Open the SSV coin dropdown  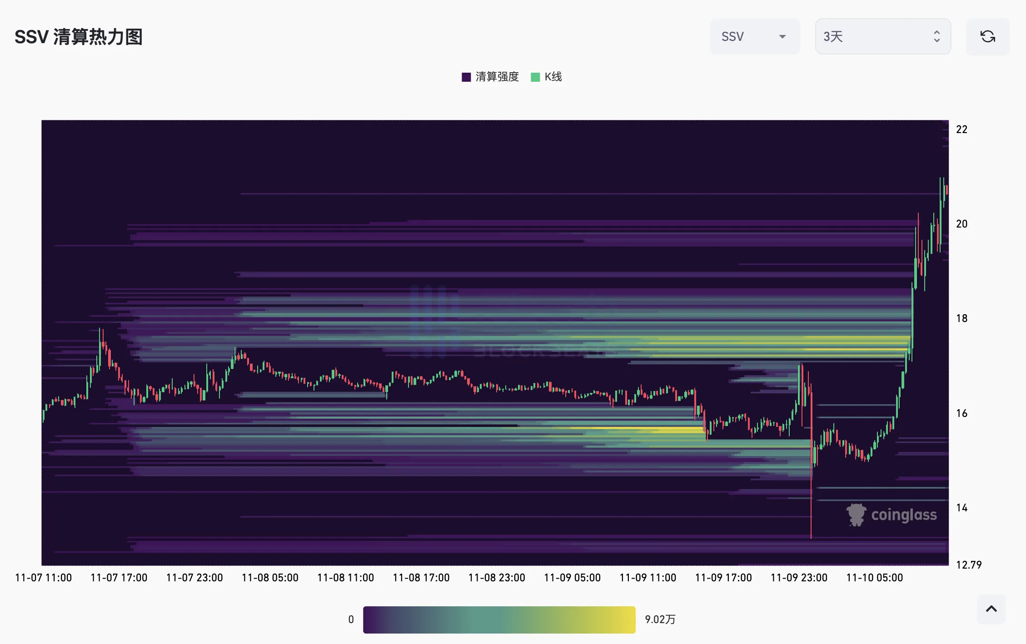click(754, 36)
